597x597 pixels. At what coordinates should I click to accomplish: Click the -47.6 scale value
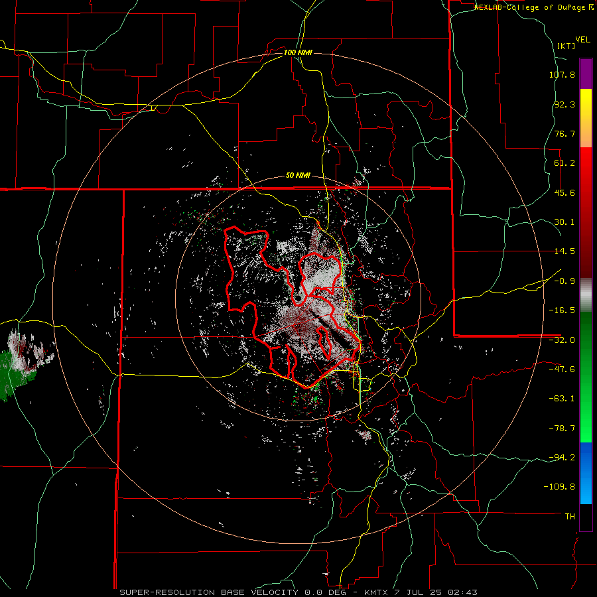point(562,369)
